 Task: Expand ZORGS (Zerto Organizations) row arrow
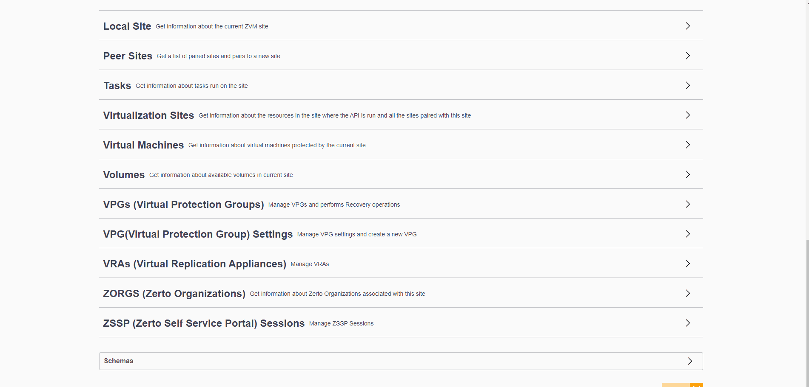click(x=688, y=293)
